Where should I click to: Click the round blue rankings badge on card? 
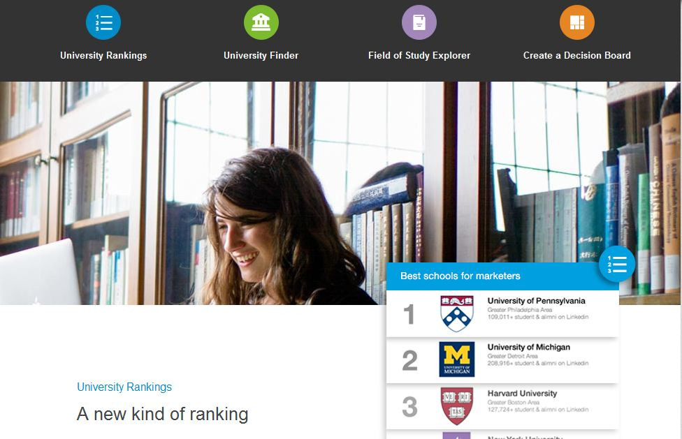point(616,264)
